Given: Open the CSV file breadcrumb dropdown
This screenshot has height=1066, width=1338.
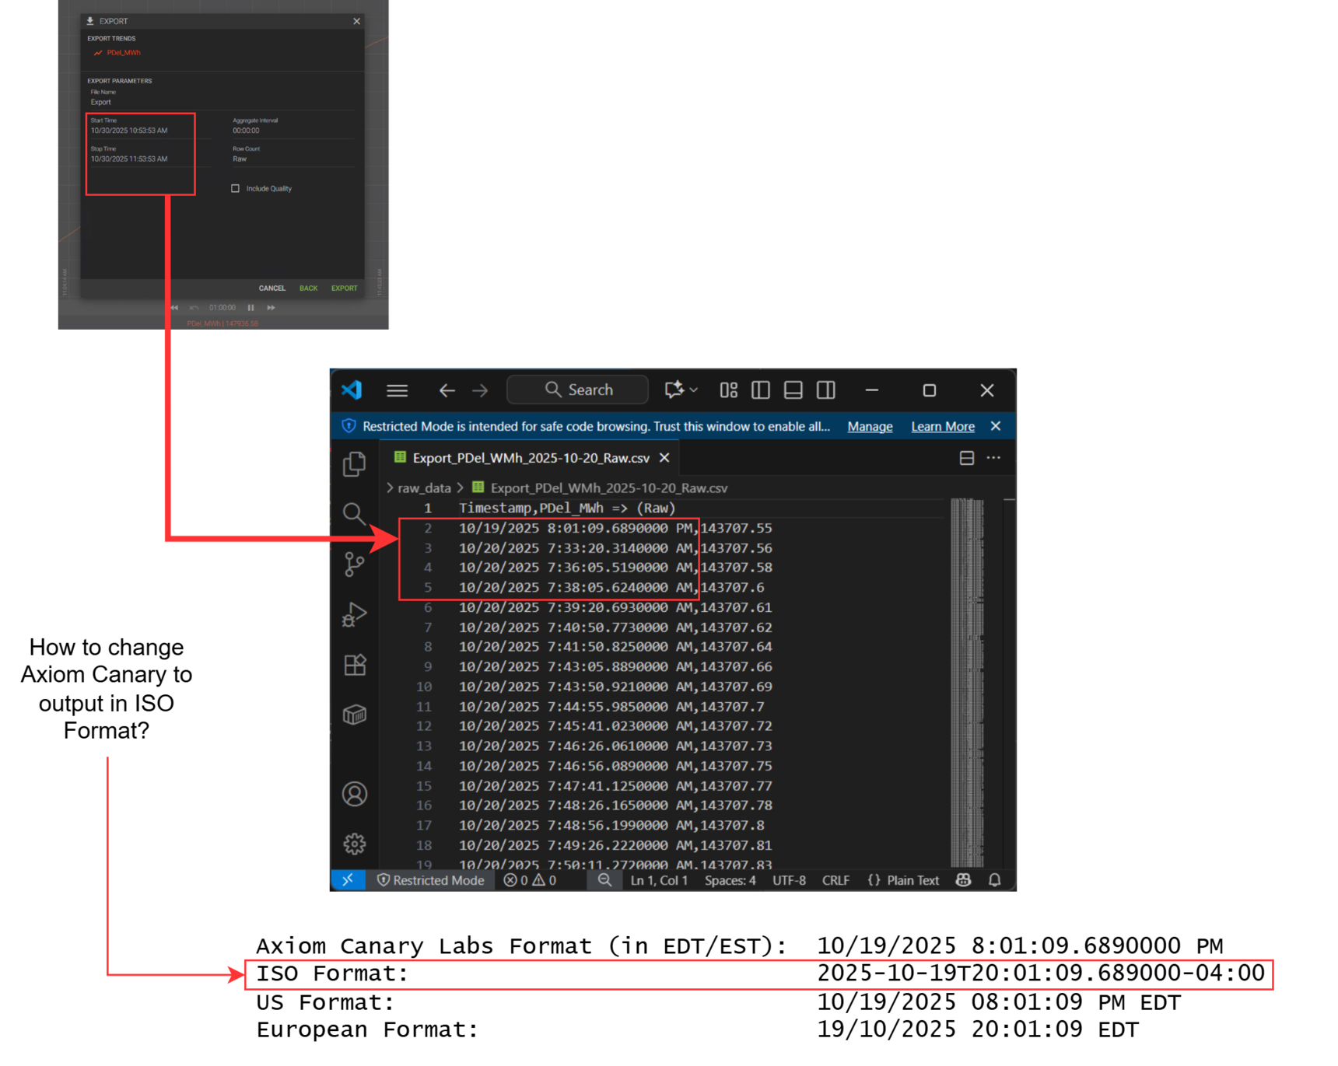Looking at the screenshot, I should tap(600, 488).
